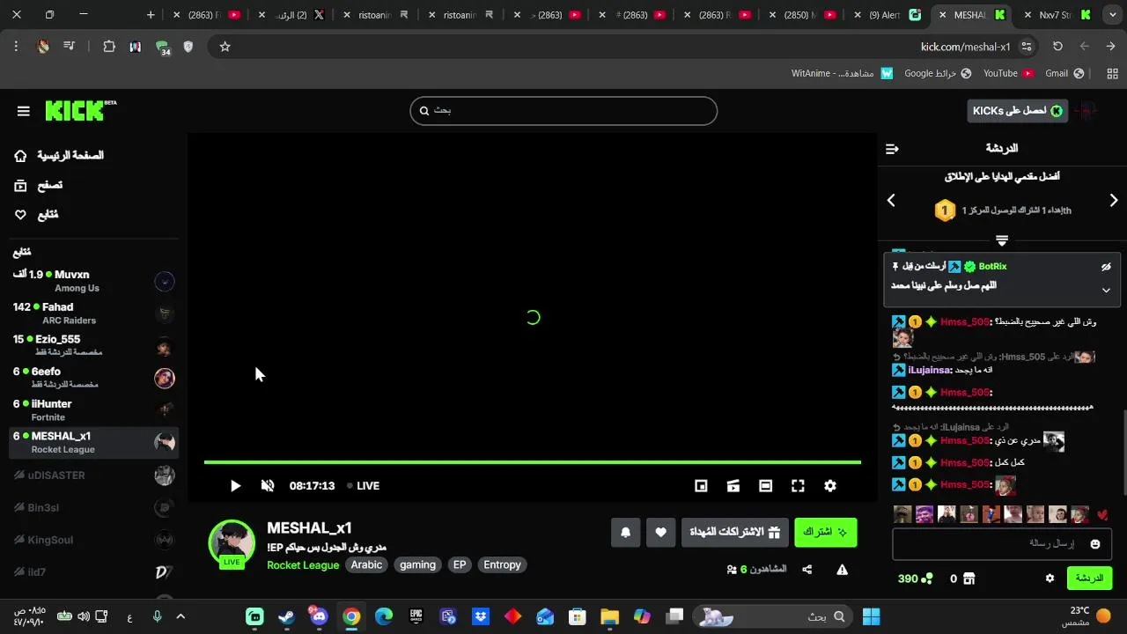This screenshot has height=634, width=1127.
Task: Click the Kick search field
Action: 563,111
